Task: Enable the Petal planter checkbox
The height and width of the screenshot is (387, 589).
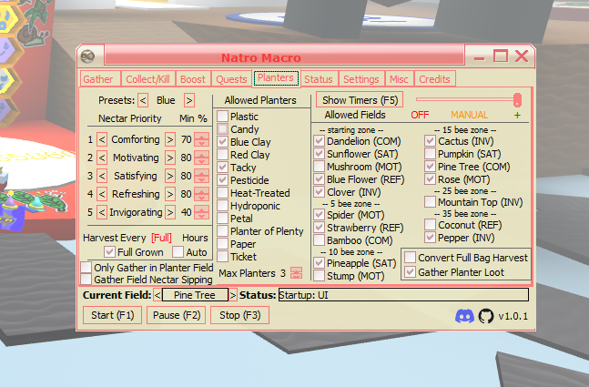Action: 222,219
